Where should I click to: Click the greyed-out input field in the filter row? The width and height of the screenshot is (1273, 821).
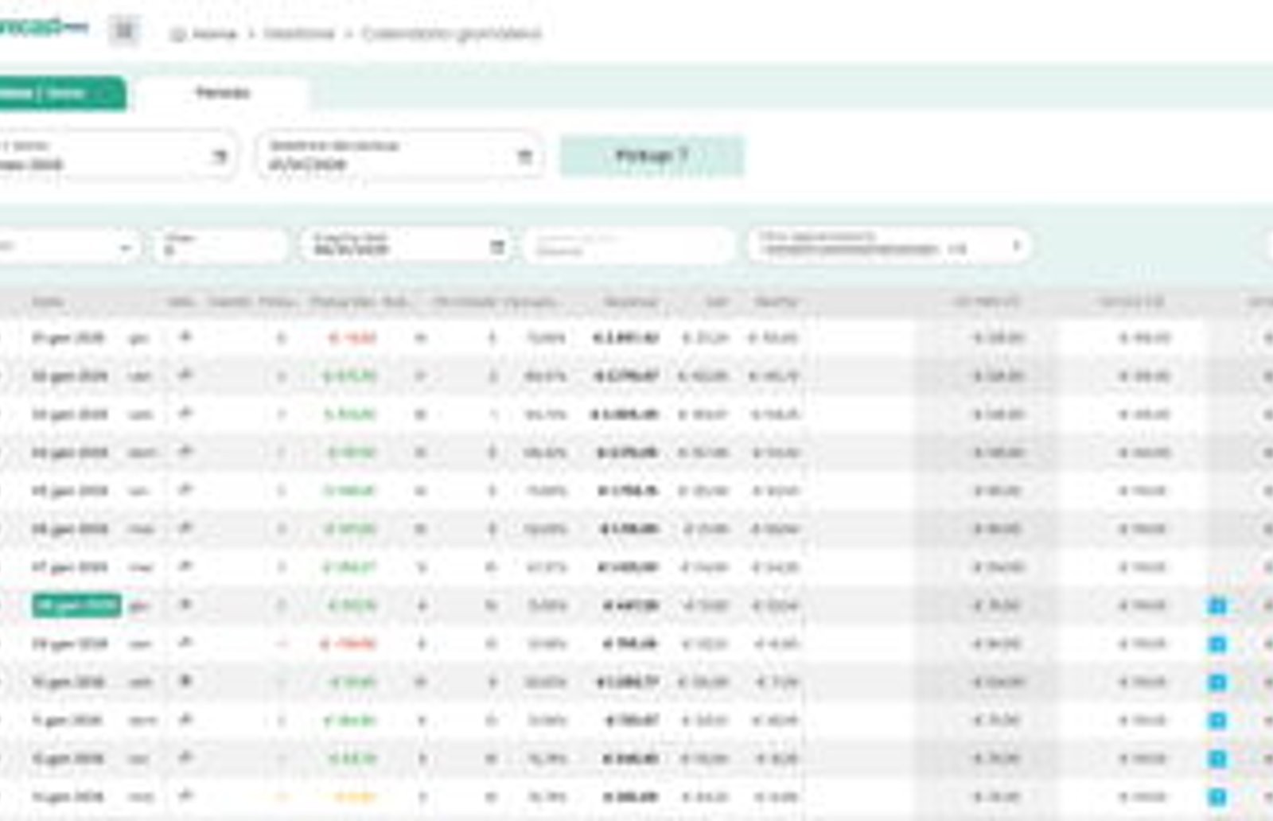pos(629,246)
